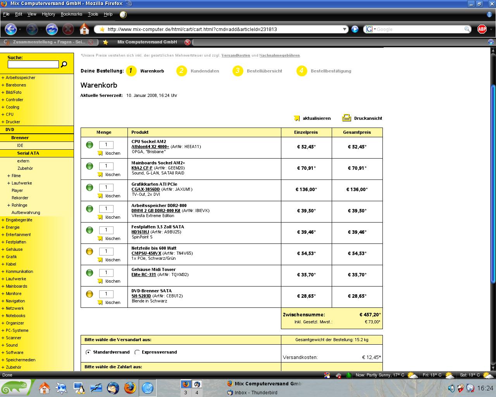The width and height of the screenshot is (496, 397).
Task: Open the home folder panel icon
Action: coord(44,388)
